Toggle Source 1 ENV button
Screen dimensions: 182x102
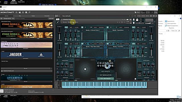pyautogui.click(x=71, y=27)
